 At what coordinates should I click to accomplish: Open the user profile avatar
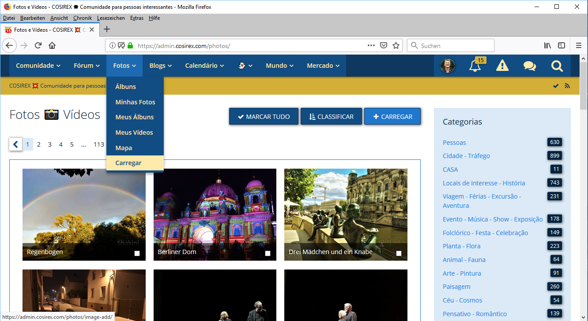tap(448, 66)
